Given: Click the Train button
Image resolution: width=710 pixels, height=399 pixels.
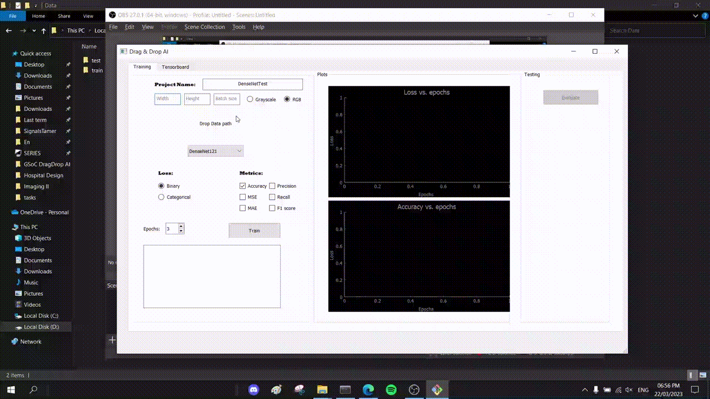Looking at the screenshot, I should tap(254, 231).
